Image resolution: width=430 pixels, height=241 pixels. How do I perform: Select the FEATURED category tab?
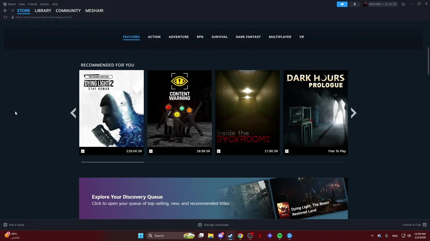tap(131, 37)
